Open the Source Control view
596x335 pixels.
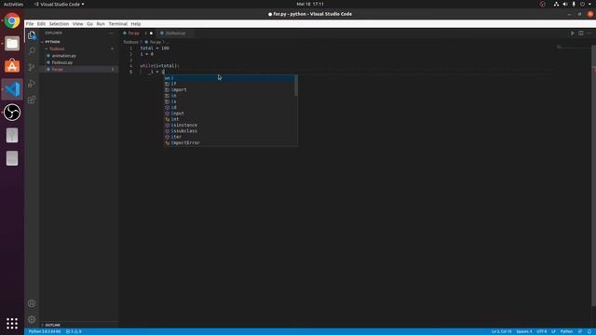click(x=32, y=67)
